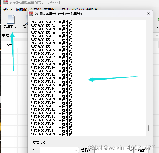Open the 编辑(E) menu

(22, 9)
